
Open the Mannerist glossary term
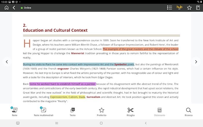point(77,53)
